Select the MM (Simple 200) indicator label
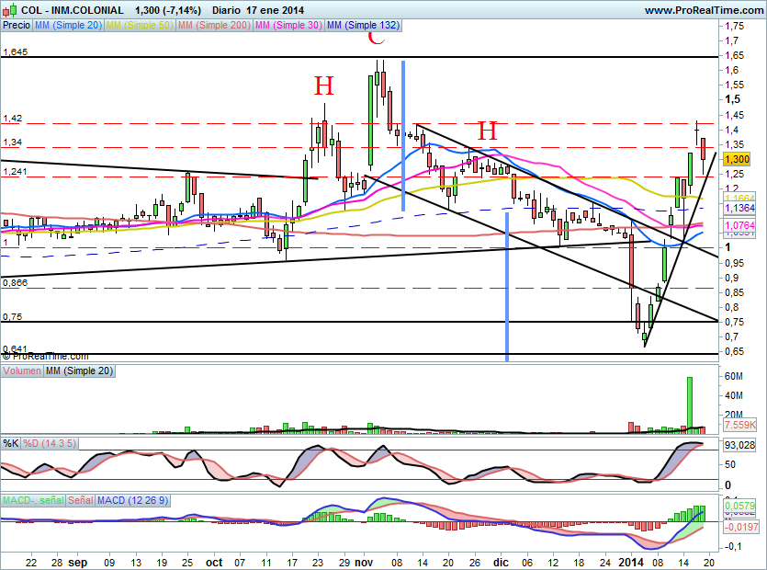This screenshot has width=767, height=570. click(213, 26)
